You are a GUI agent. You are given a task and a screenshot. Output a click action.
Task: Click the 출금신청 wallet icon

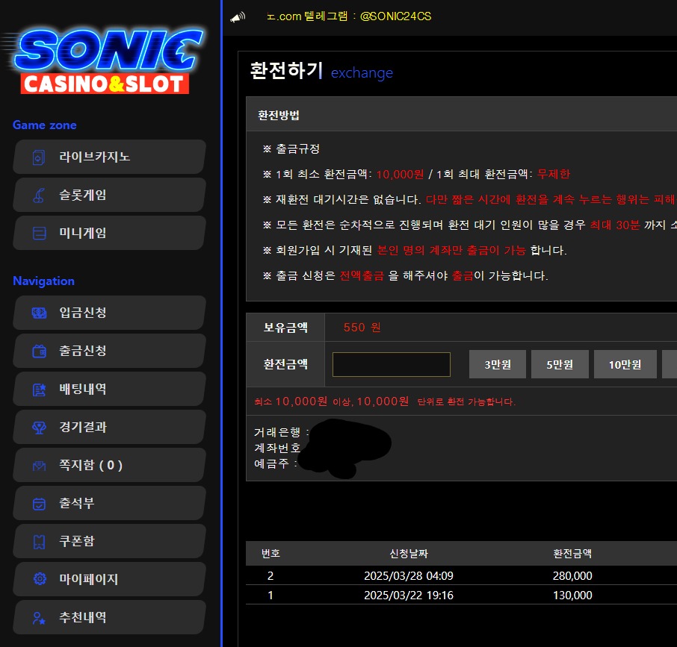pos(39,351)
